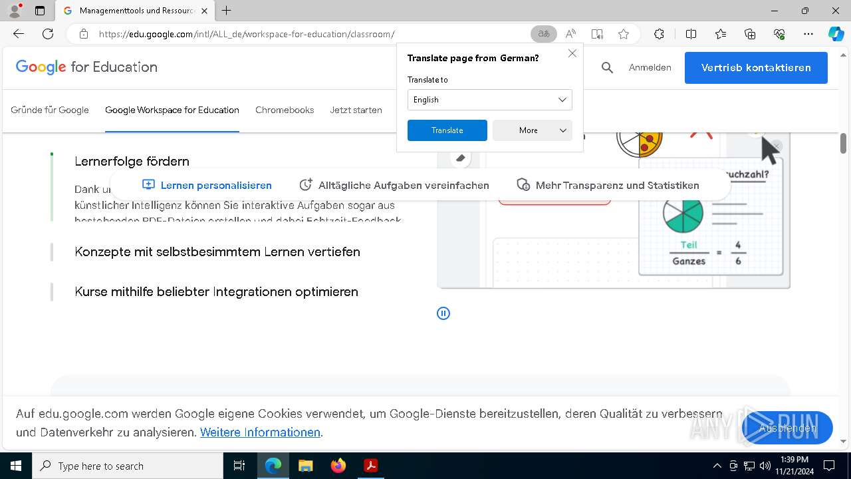This screenshot has width=851, height=479.
Task: Click the Translate button
Action: coord(447,130)
